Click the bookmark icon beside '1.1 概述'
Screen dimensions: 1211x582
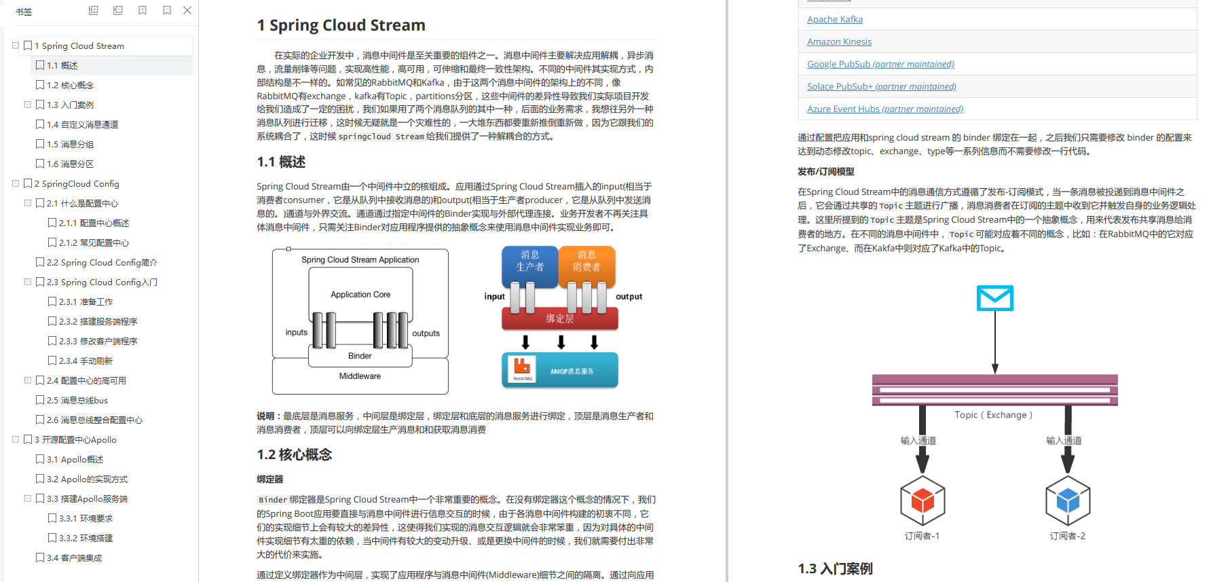click(x=40, y=65)
